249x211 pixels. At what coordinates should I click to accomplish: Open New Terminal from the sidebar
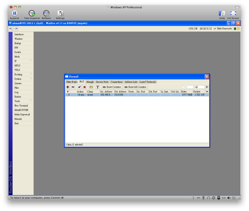[23, 105]
